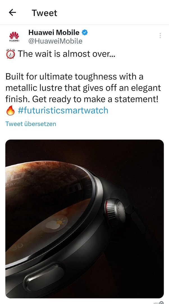169x304 pixels.
Task: Tap the @HuaweiMobile handle
Action: [55, 41]
